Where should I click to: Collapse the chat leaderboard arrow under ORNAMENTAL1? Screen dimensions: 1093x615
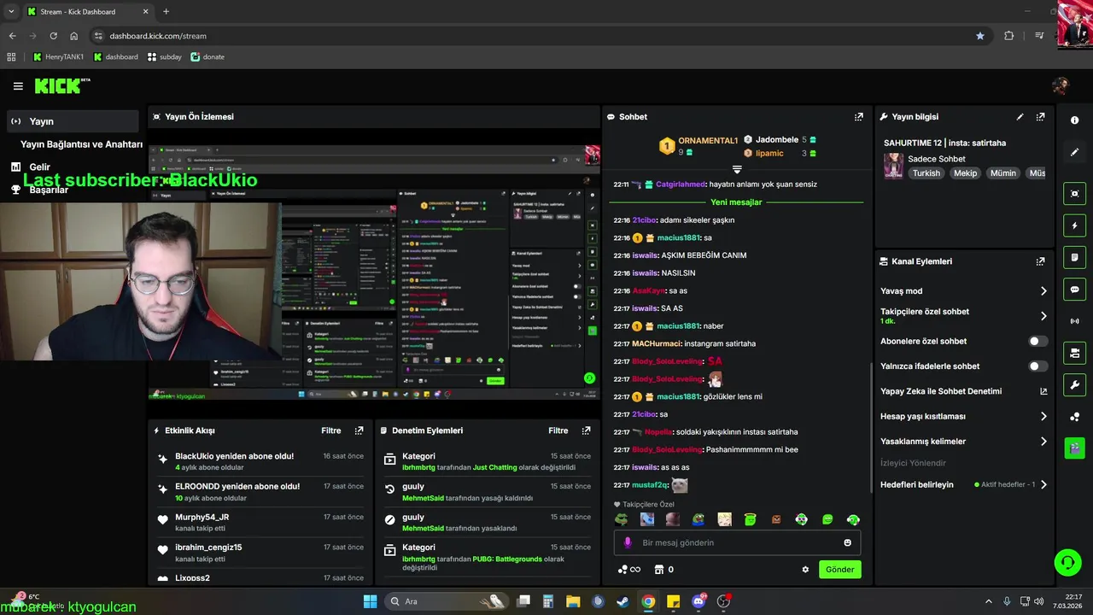[737, 169]
